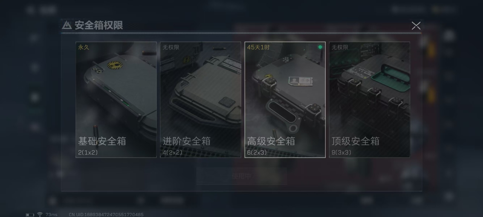Click the 6(2x3) capacity text
The width and height of the screenshot is (483, 217).
pyautogui.click(x=257, y=152)
